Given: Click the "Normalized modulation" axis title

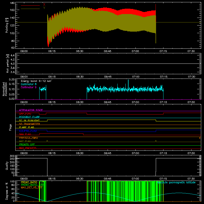Looking at the screenshot, I should coord(5,89).
